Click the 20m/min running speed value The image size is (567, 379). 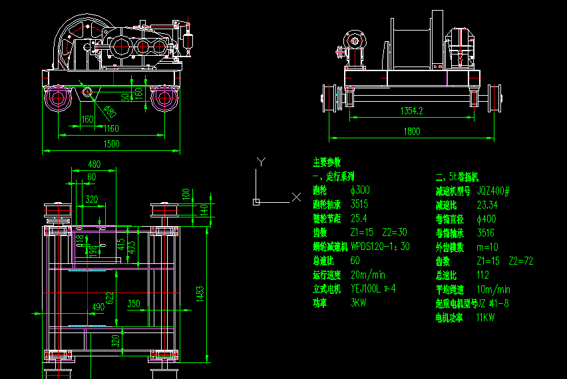(x=368, y=275)
